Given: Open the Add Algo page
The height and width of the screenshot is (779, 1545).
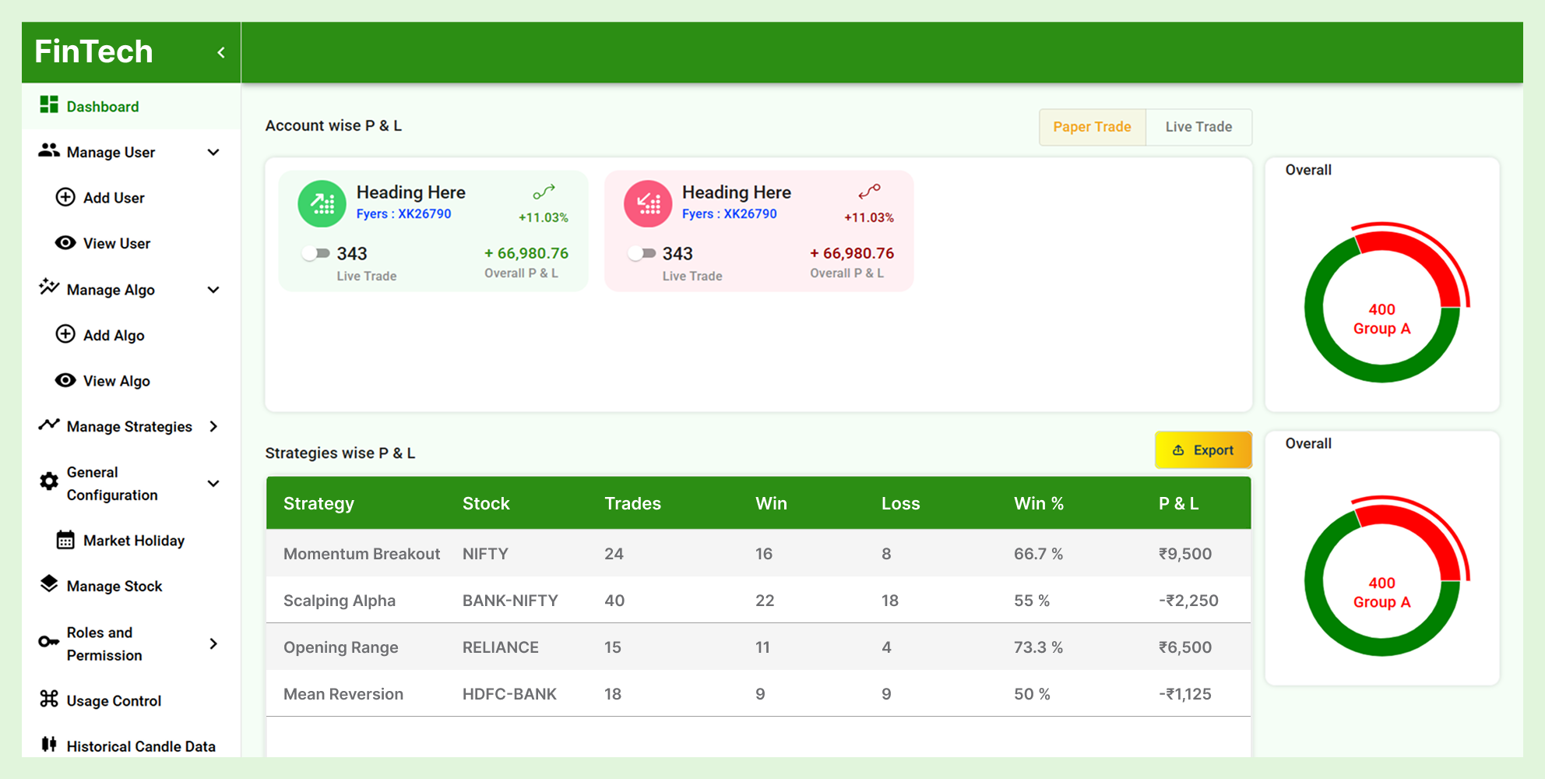Looking at the screenshot, I should click(x=65, y=334).
